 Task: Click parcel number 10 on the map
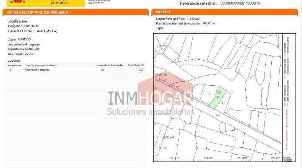click(x=209, y=94)
